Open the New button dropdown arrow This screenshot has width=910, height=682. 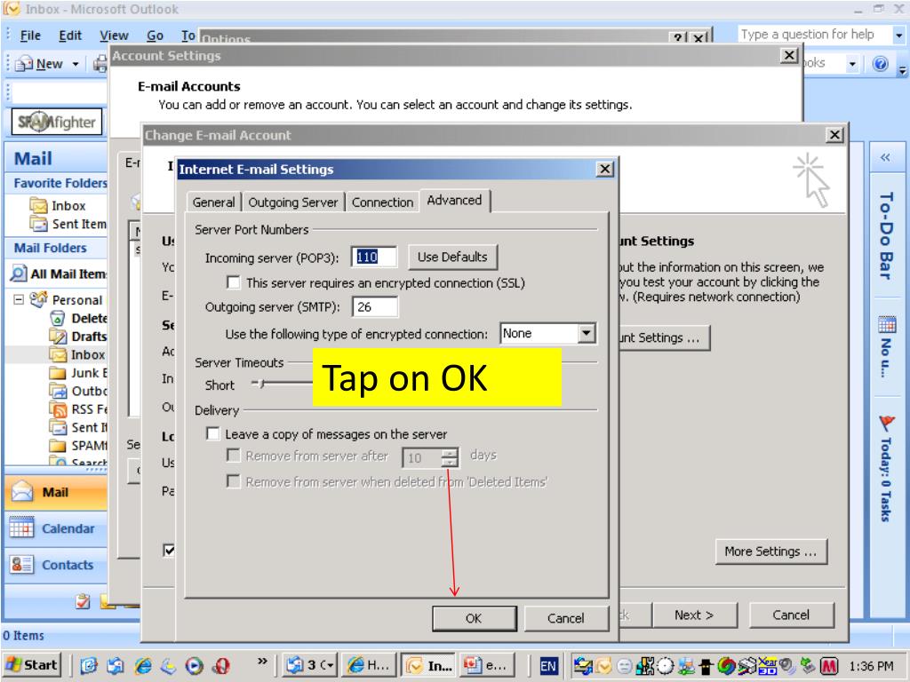tap(76, 64)
